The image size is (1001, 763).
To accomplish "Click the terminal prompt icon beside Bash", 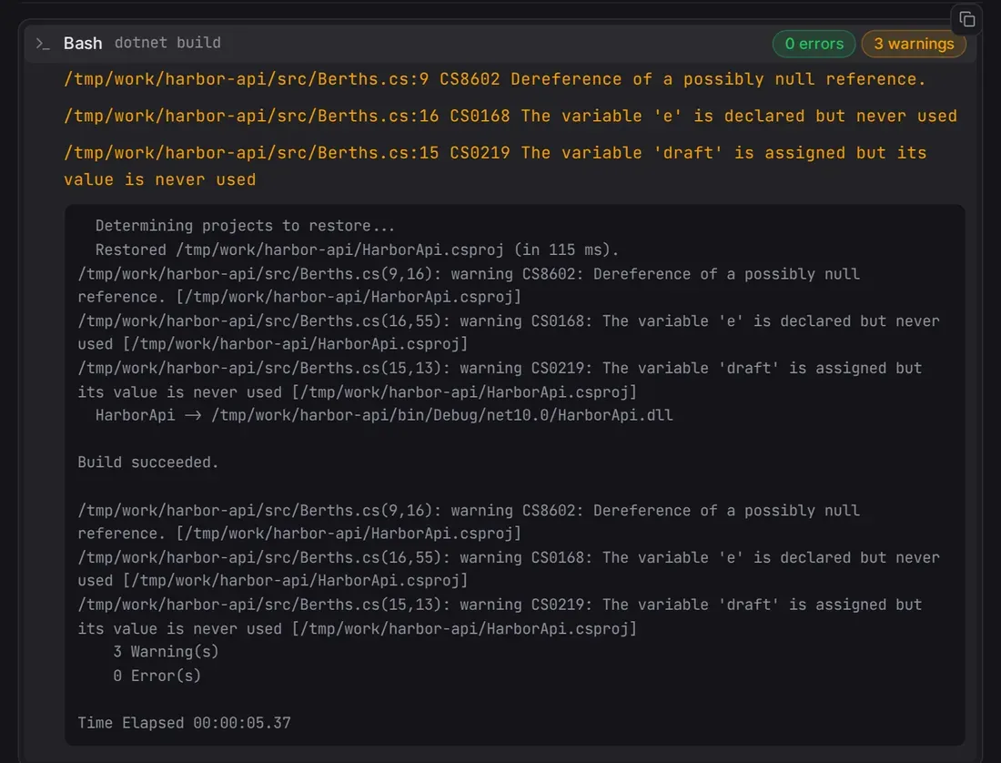I will (43, 44).
